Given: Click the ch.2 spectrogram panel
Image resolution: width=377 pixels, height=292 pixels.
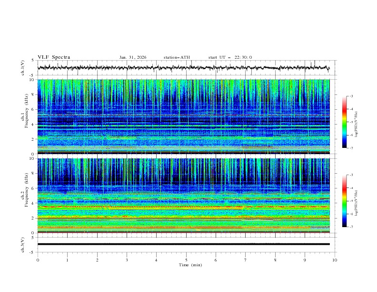Looking at the screenshot, I should 186,195.
